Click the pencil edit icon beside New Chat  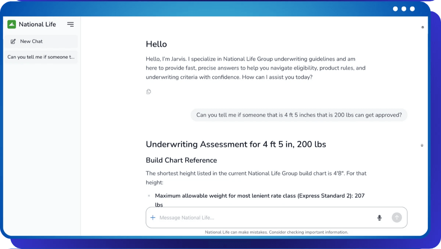coord(13,41)
